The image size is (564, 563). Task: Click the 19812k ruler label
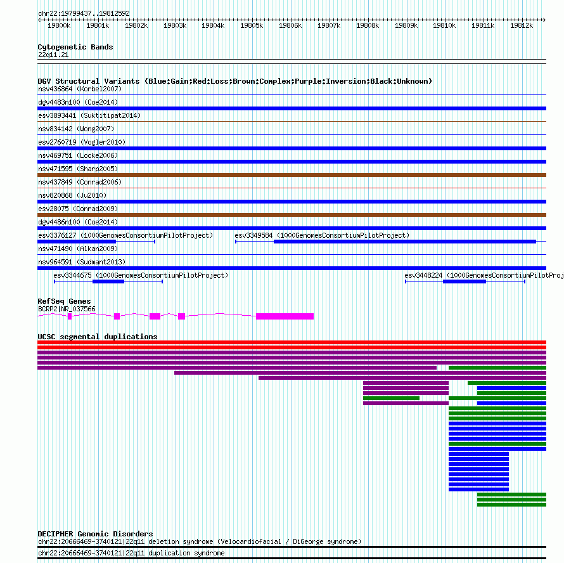(522, 25)
